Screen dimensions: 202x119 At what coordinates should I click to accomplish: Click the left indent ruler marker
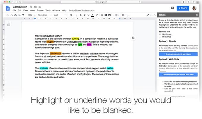click(x=35, y=18)
